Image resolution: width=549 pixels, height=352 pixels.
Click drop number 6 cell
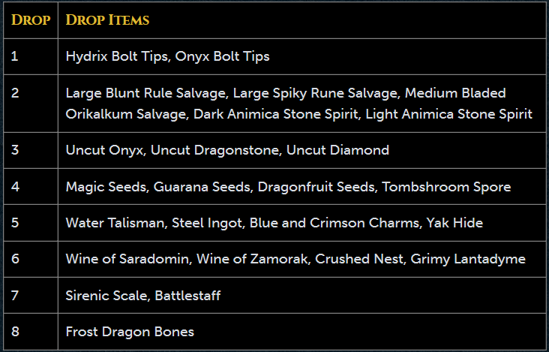(31, 259)
